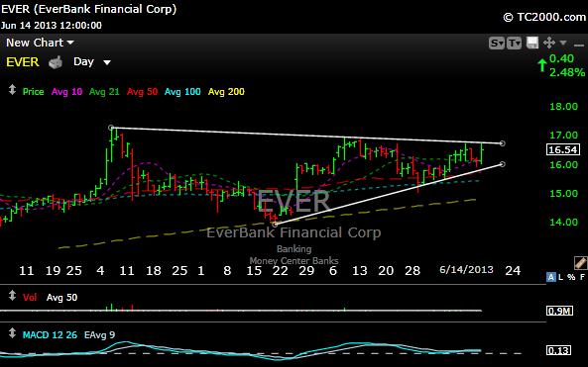Toggle the F scale button
The height and width of the screenshot is (367, 588).
[x=582, y=277]
